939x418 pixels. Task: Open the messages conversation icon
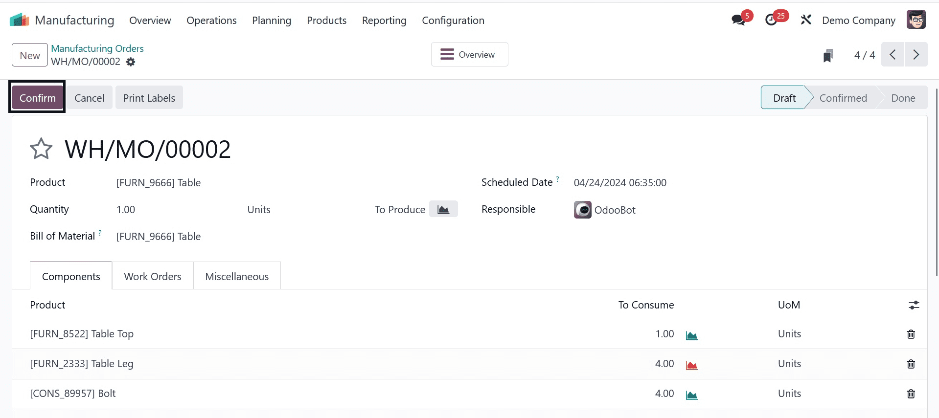pos(738,20)
